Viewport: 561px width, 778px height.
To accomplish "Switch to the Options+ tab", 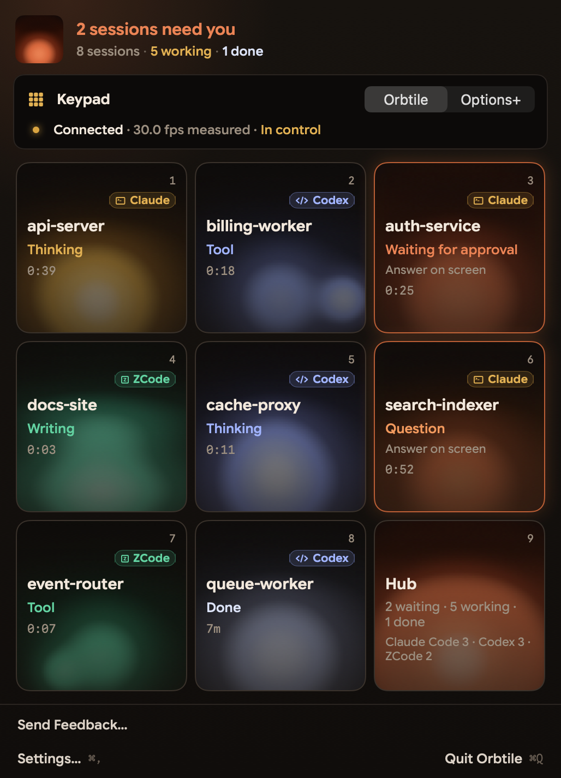I will (x=491, y=99).
